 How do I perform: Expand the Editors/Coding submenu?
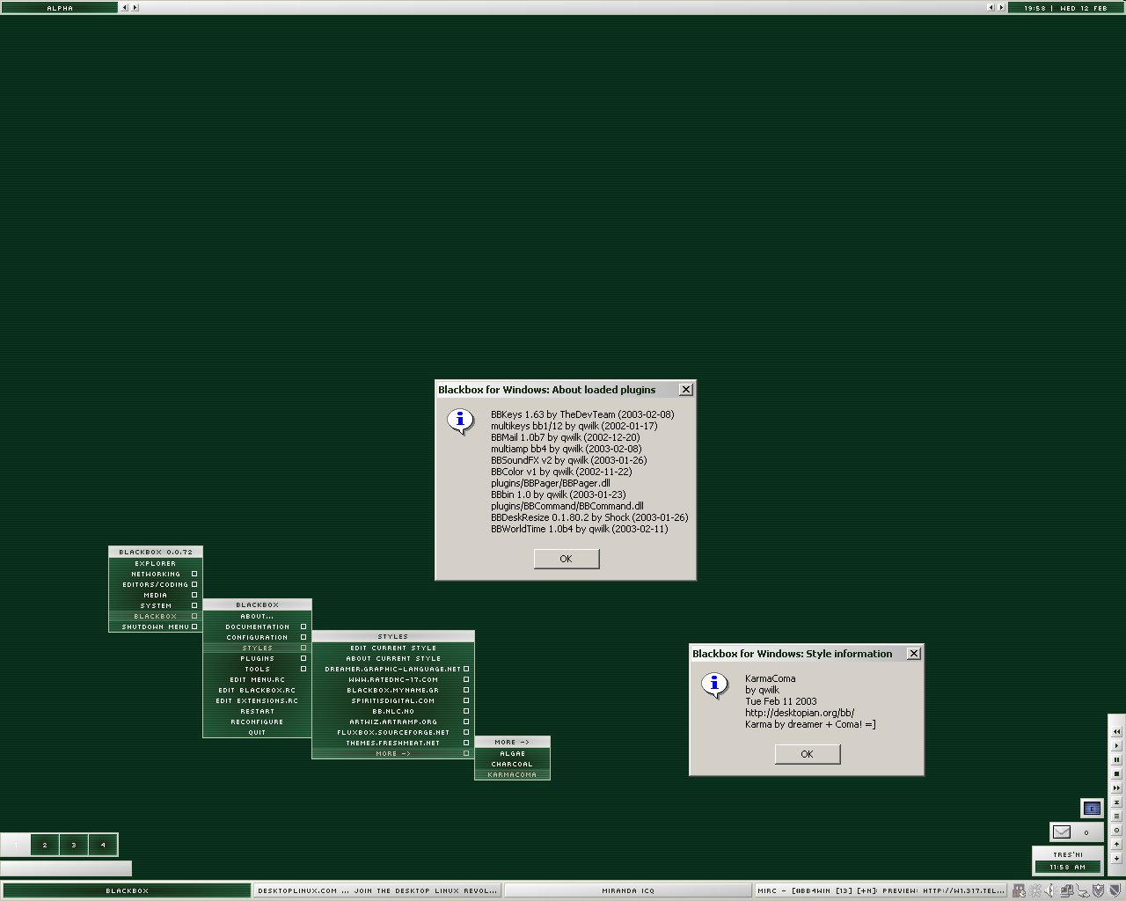point(156,584)
